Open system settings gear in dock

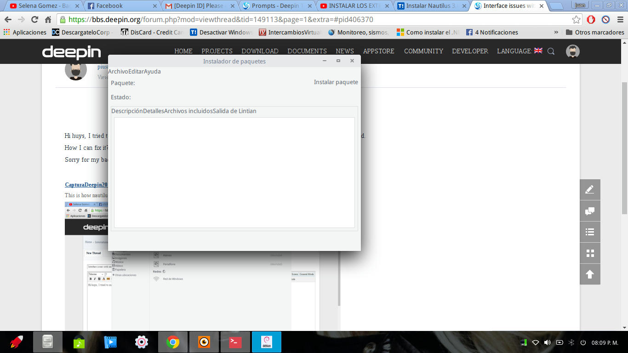[x=142, y=342]
